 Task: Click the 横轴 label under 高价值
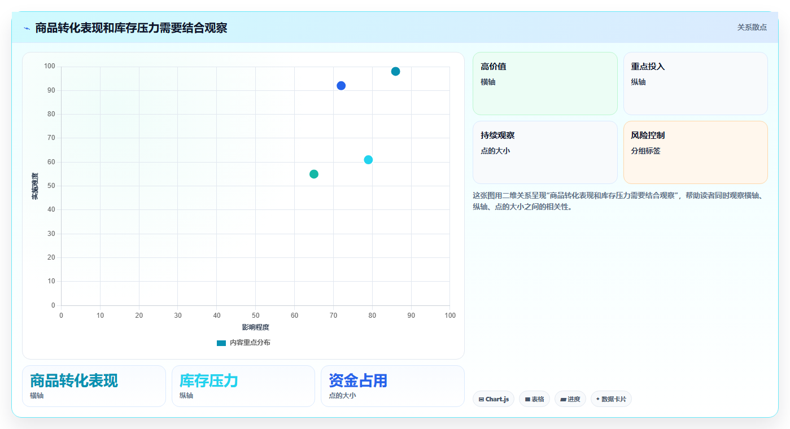pyautogui.click(x=488, y=82)
